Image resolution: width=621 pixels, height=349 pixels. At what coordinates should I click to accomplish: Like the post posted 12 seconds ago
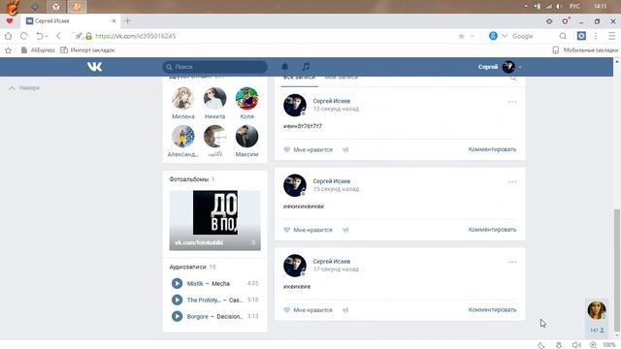click(x=309, y=149)
